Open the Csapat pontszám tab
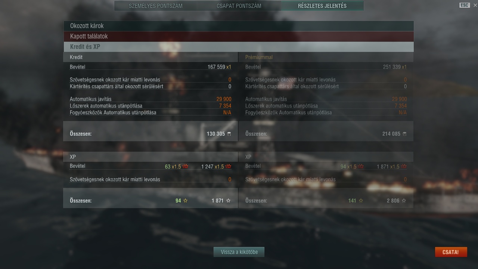 pos(239,6)
